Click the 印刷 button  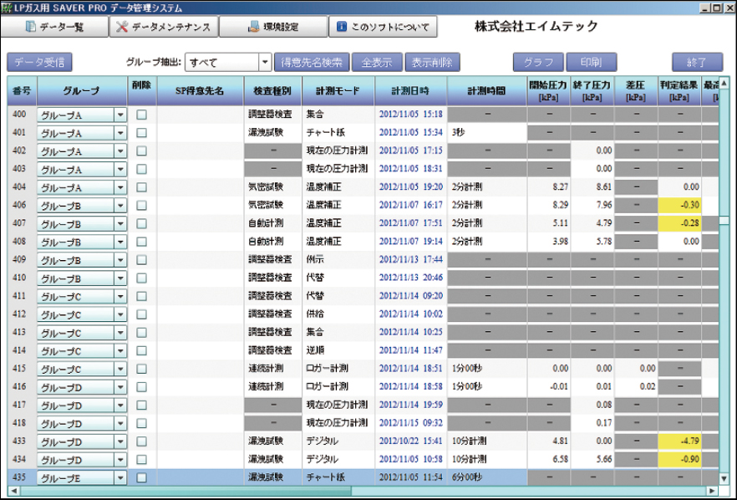tap(592, 62)
